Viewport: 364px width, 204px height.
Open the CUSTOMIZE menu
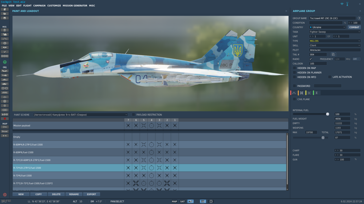(54, 5)
